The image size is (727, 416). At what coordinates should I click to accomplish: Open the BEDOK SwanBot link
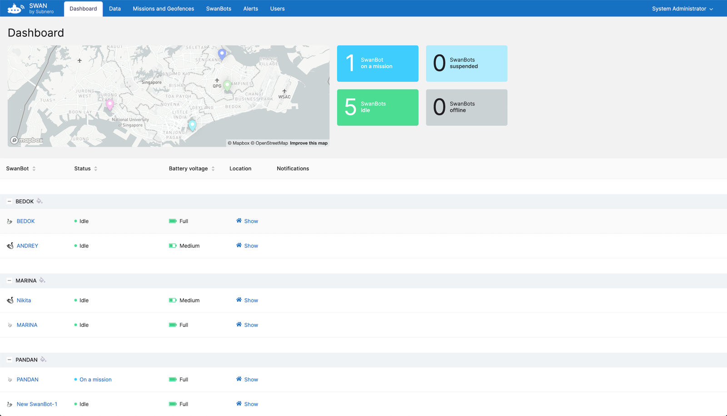tap(25, 221)
